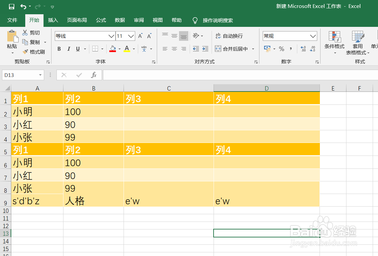This screenshot has height=256, width=378.
Task: Click the 复制 copy button
Action: pyautogui.click(x=31, y=42)
